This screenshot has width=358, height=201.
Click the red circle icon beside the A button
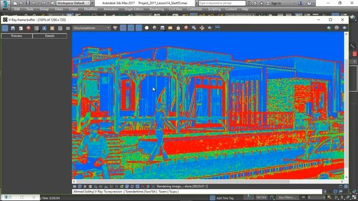pos(29,28)
